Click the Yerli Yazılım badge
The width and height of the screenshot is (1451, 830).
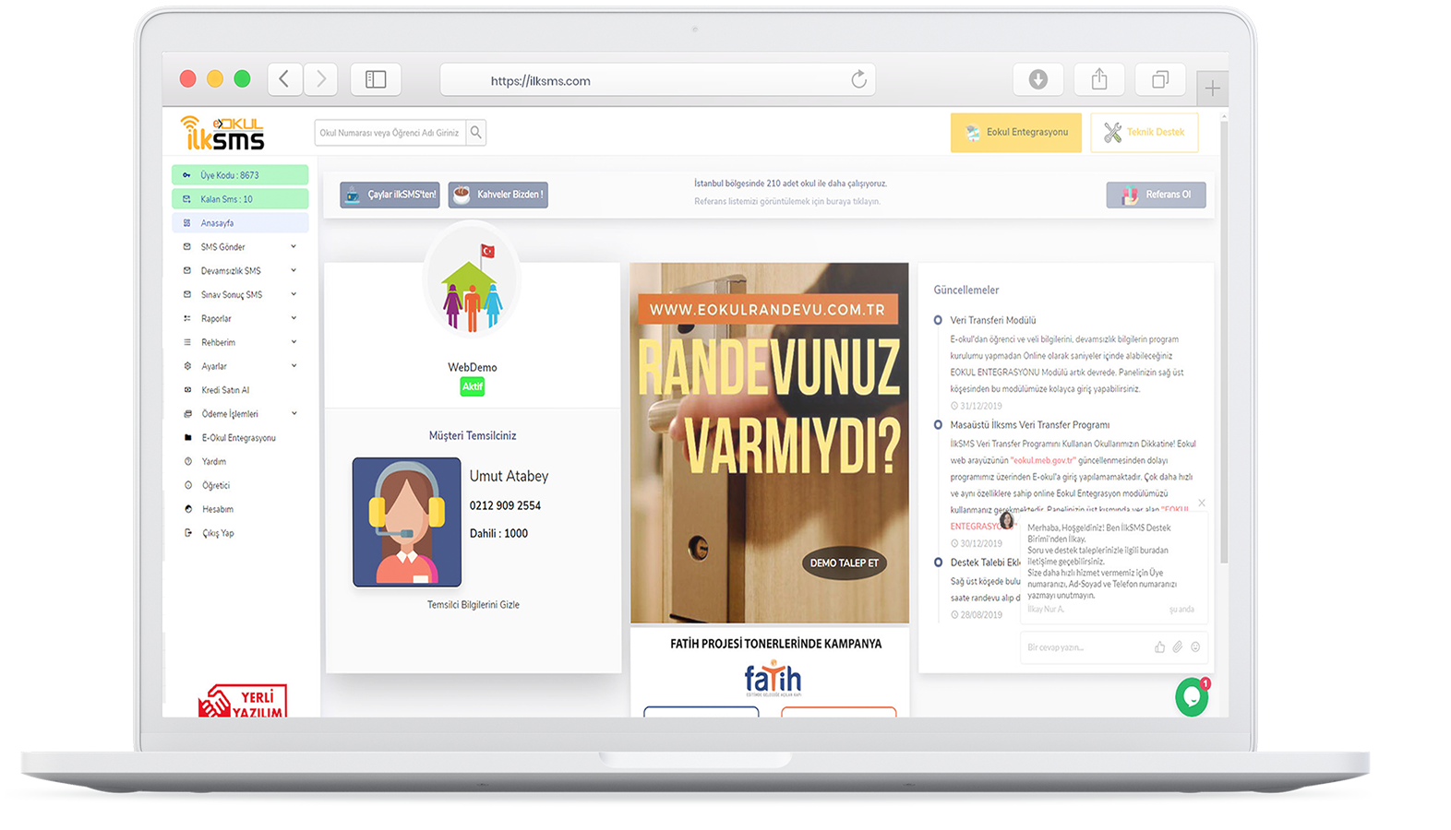point(243,701)
